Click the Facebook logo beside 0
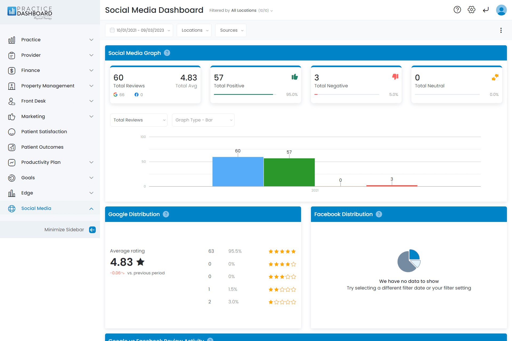Viewport: 512px width, 341px height. tap(137, 95)
